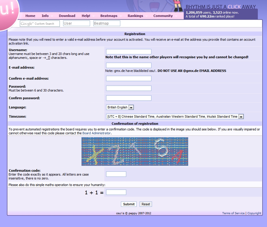This screenshot has height=227, width=267.
Task: Click the E-mail address field
Action: coord(129,65)
